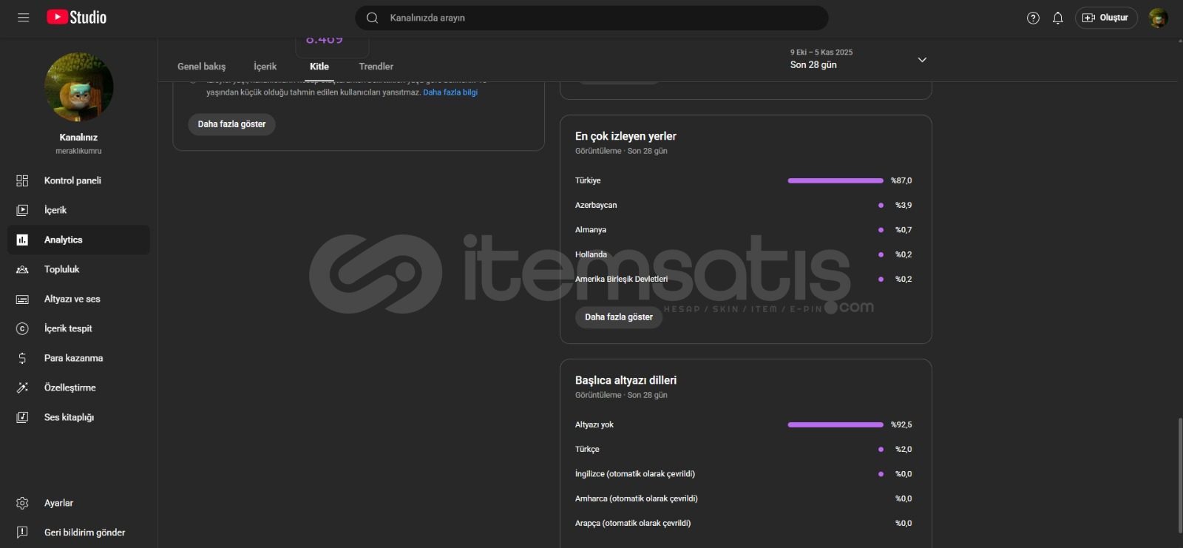Image resolution: width=1183 pixels, height=548 pixels.
Task: Open the help question mark icon
Action: click(x=1033, y=18)
